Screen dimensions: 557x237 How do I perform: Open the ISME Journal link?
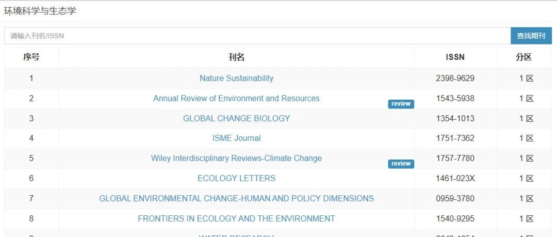[x=236, y=138]
